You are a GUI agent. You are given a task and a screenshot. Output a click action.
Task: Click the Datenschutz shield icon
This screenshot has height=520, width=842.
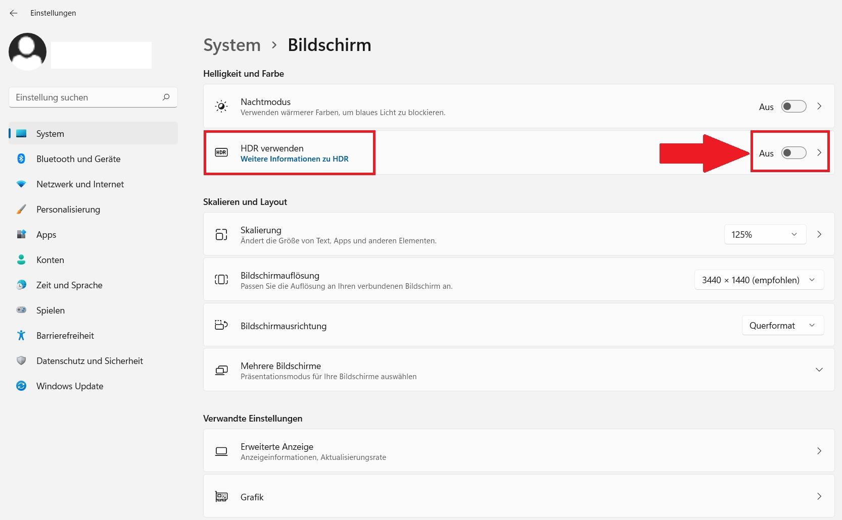click(x=21, y=361)
